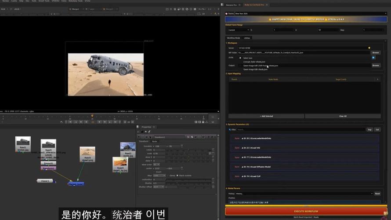Open the Nuke to ComfyUI Pro tab
The height and width of the screenshot is (220, 391).
254,5
